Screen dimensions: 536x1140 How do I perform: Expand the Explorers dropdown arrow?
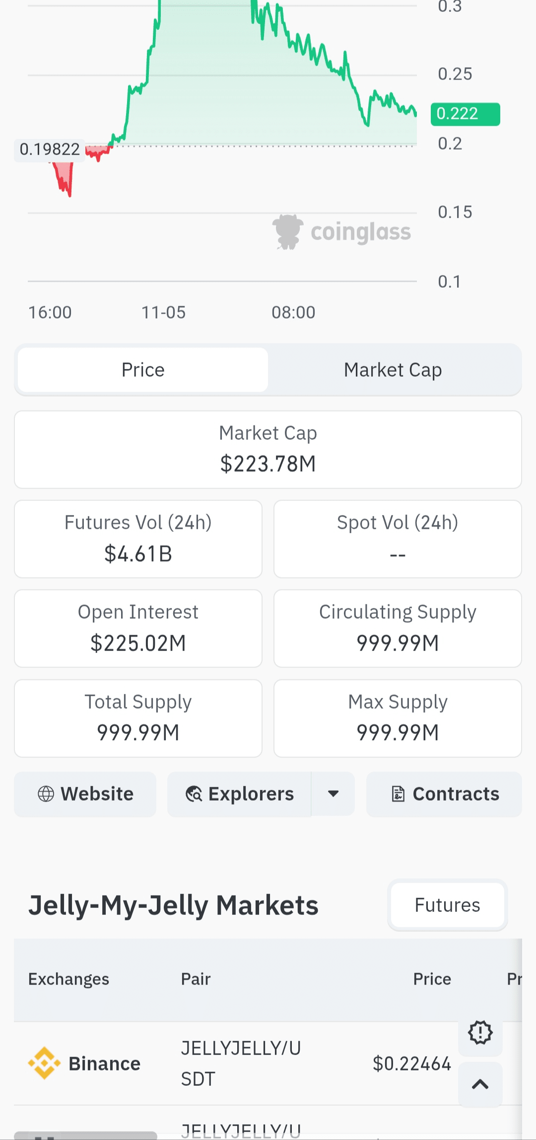(x=334, y=794)
